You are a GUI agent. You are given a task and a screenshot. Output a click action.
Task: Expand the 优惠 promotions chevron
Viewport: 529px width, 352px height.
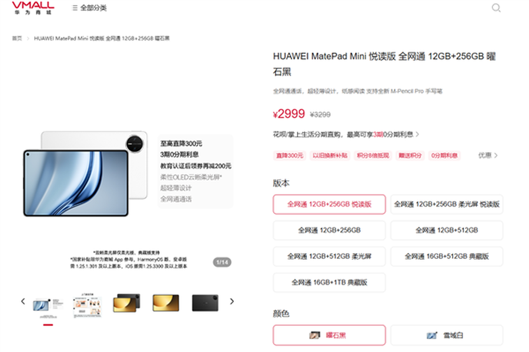(488, 155)
